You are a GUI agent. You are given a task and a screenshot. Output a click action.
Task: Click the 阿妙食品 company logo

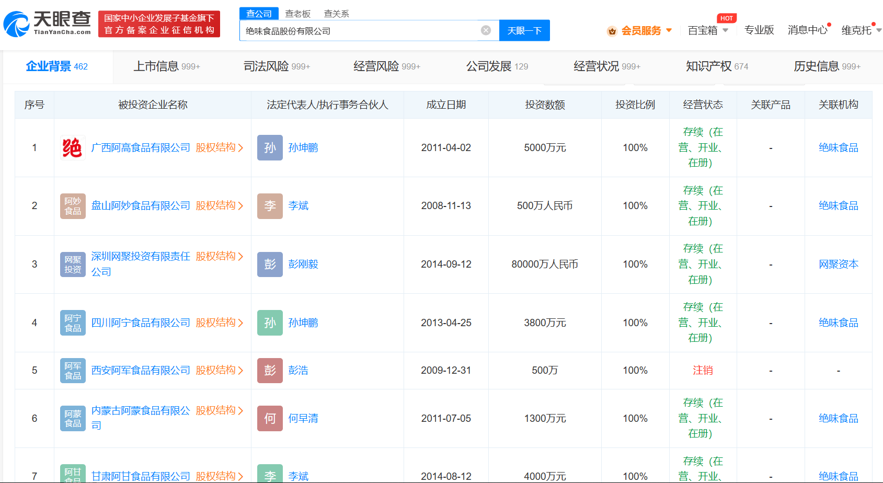tap(73, 205)
